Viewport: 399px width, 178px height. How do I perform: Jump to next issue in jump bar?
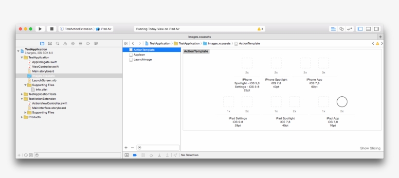381,43
